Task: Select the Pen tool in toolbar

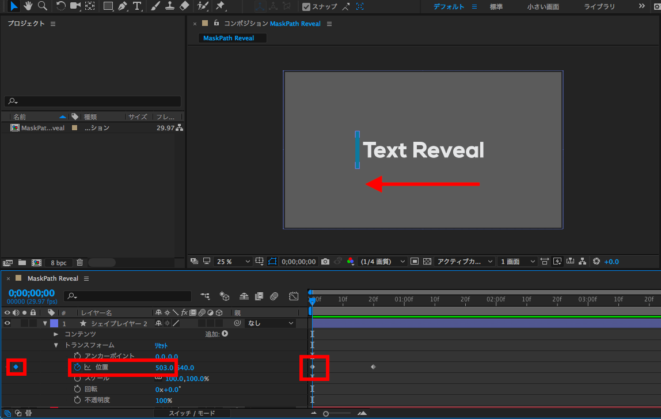Action: (x=122, y=6)
